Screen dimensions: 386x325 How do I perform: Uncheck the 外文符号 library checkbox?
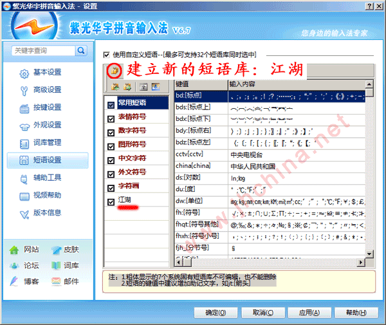[111, 174]
